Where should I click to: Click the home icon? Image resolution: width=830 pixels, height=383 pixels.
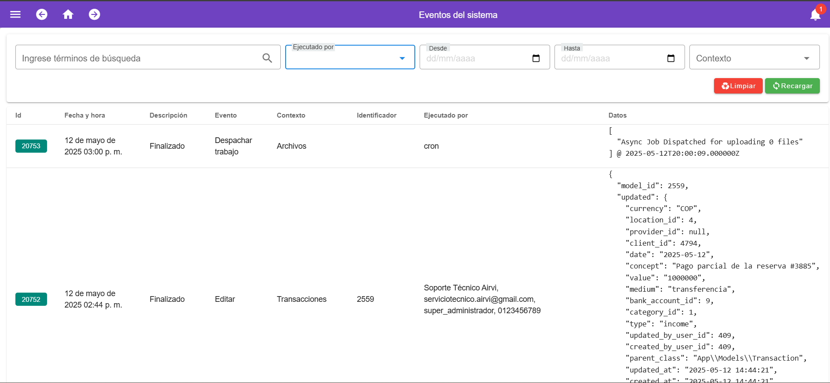point(68,14)
